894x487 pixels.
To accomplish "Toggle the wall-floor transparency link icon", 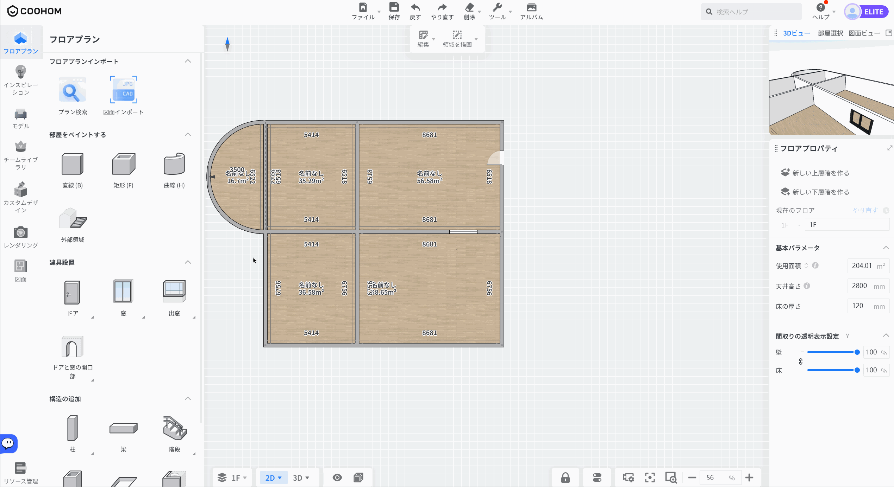I will coord(801,361).
